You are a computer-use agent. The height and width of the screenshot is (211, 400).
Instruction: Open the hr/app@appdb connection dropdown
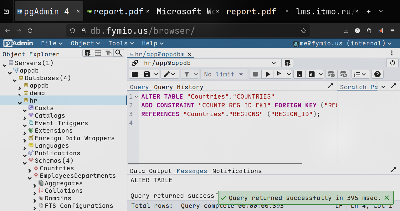click(x=274, y=63)
